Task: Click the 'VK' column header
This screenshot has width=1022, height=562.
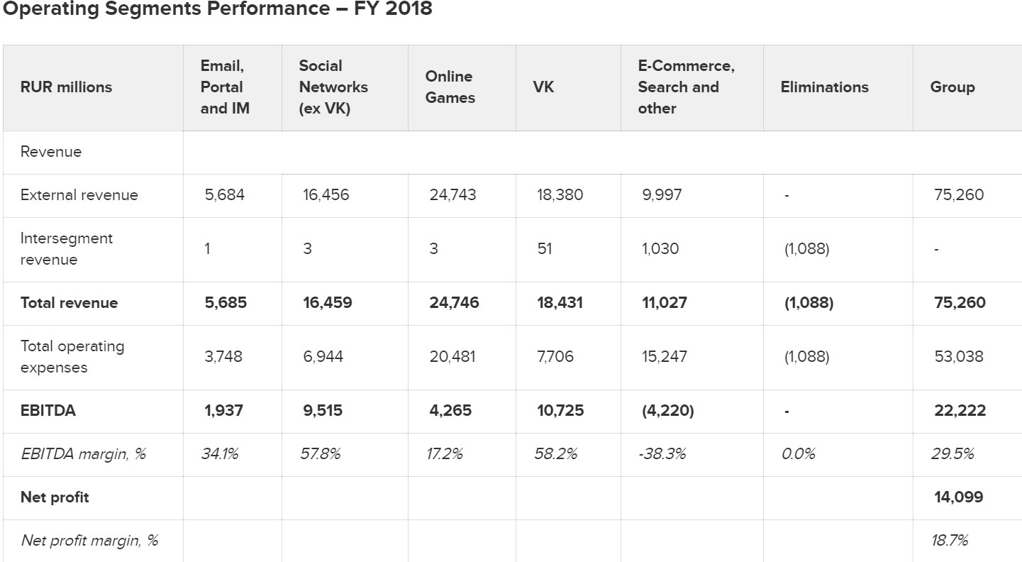Action: (543, 87)
